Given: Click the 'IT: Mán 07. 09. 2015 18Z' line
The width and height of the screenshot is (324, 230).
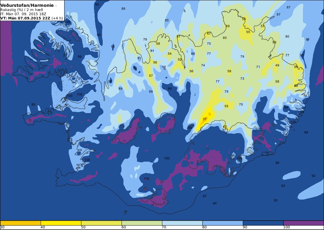Looking at the screenshot, I should pos(23,14).
